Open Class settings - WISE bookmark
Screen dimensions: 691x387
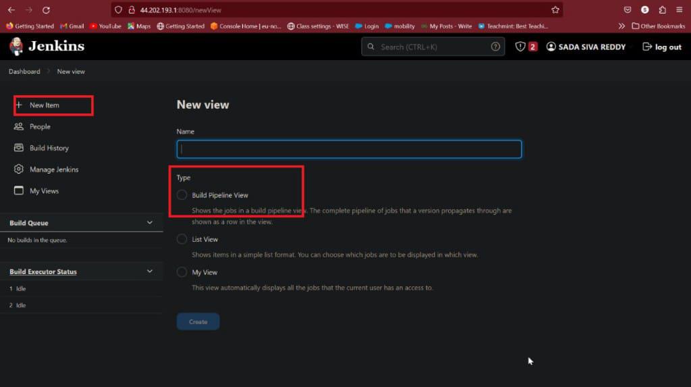pos(318,26)
